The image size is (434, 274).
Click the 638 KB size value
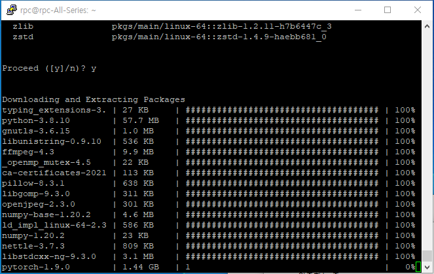click(138, 183)
